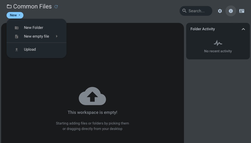Collapse the Folder Activity panel chevron
This screenshot has height=143, width=251.
click(x=243, y=29)
